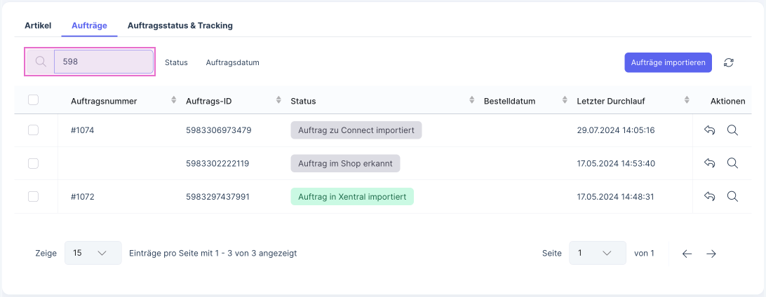Click the search field containing 598
The width and height of the screenshot is (766, 297).
point(103,62)
